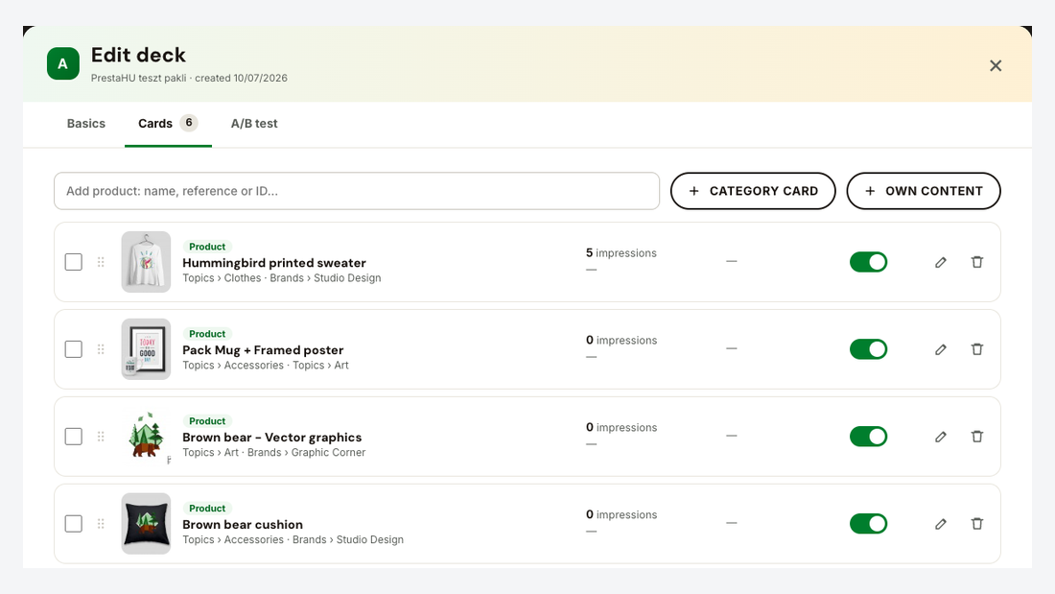Click the Product badge on Brown bear cushion row

[207, 509]
